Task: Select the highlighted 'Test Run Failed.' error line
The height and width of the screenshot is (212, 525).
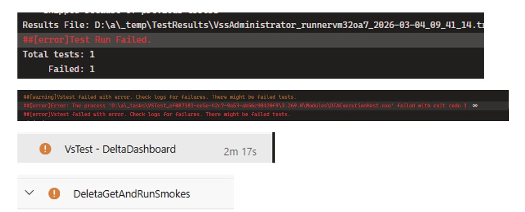Action: (250, 40)
